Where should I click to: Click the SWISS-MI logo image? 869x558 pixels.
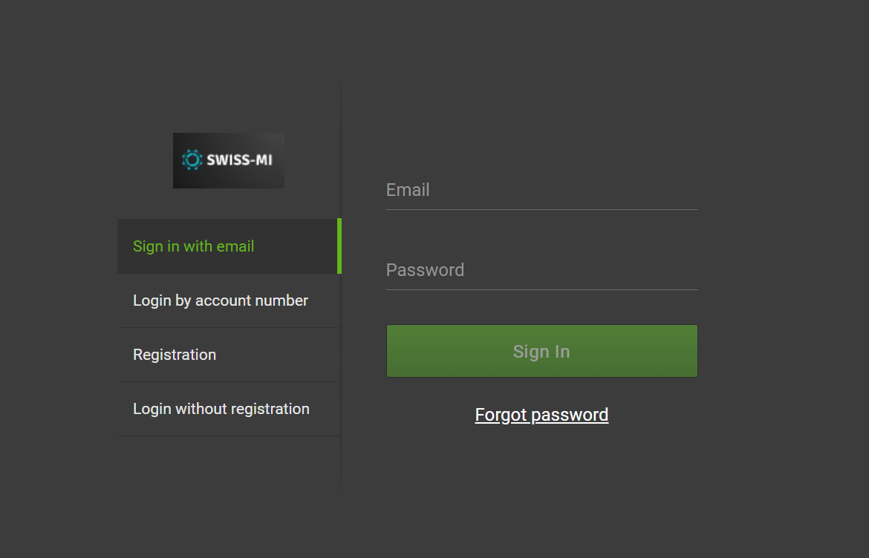(229, 160)
